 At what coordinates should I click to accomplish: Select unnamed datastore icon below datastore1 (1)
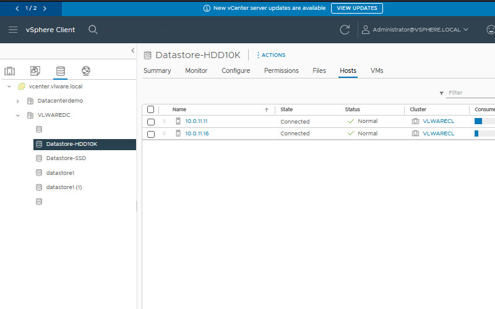(39, 201)
